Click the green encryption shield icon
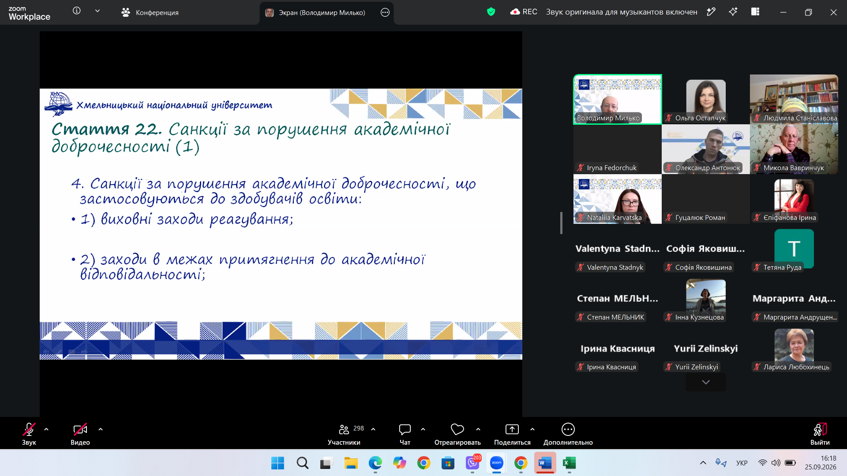 491,12
